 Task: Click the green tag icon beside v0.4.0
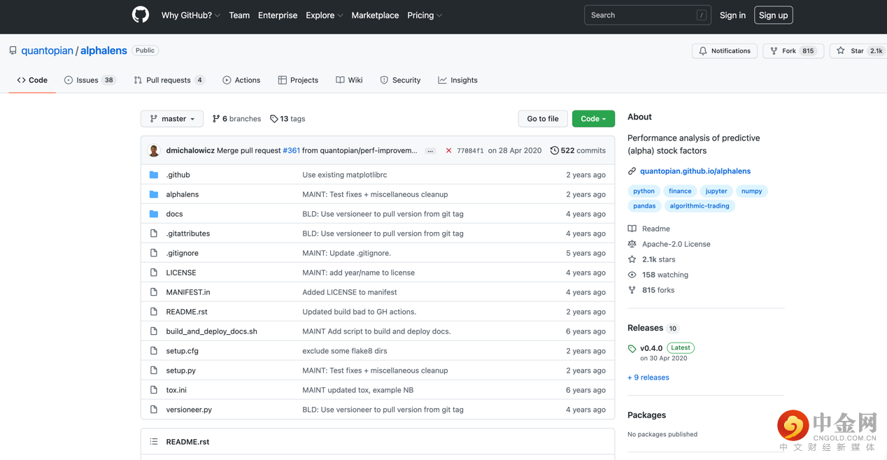(632, 348)
